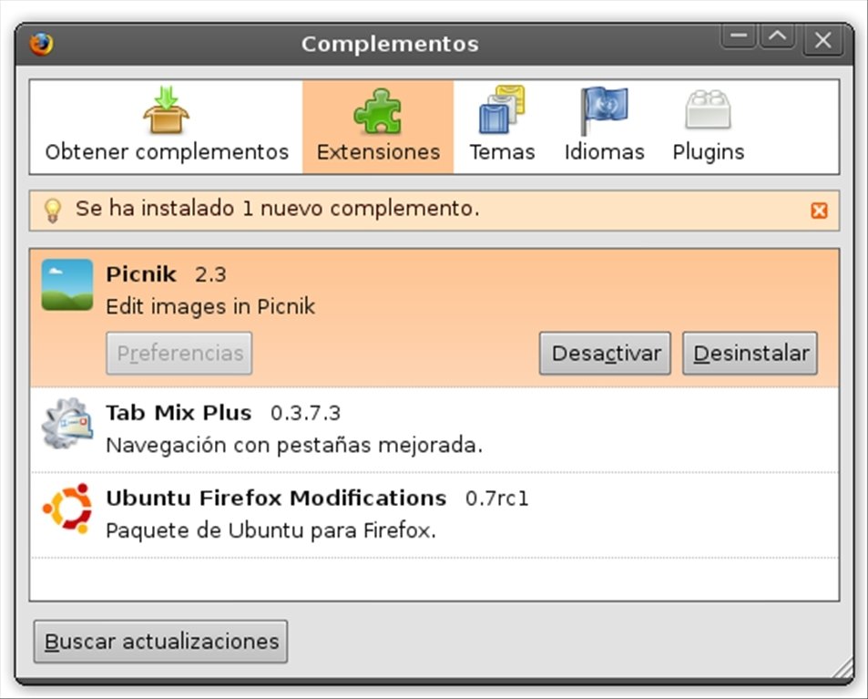Select the Extensiones tab label

(x=378, y=152)
